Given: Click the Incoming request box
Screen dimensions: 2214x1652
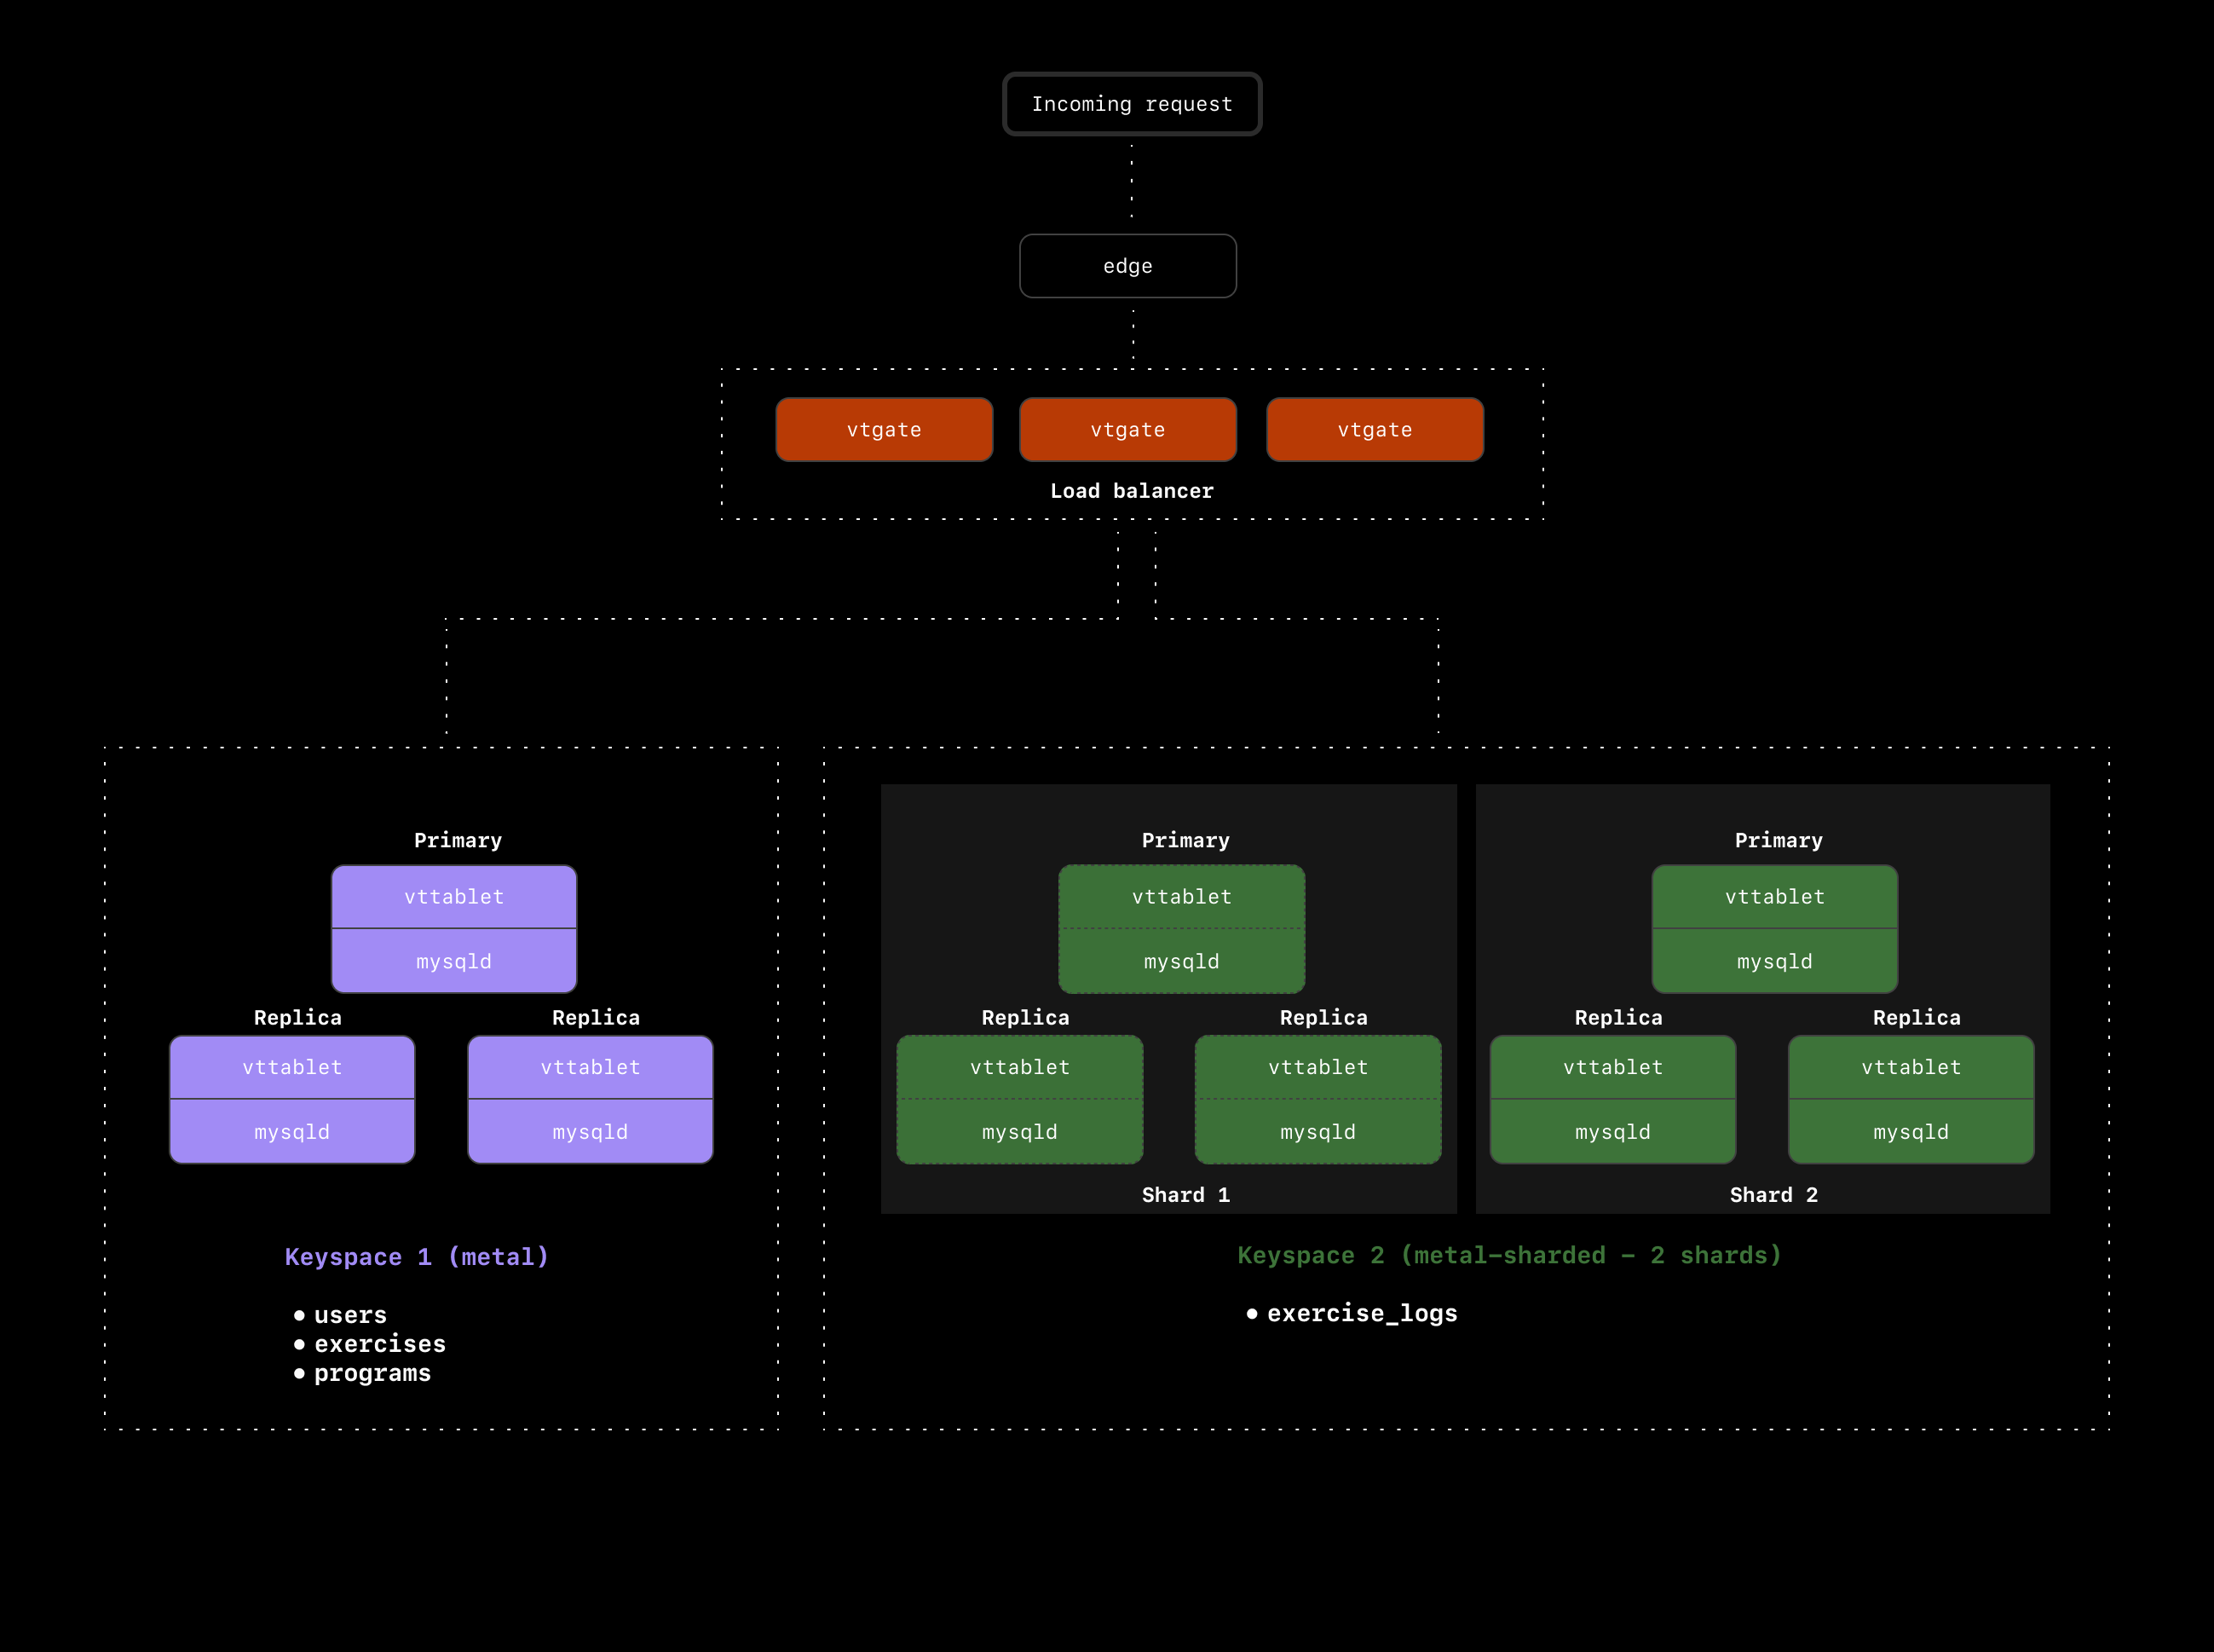Looking at the screenshot, I should coord(1132,104).
